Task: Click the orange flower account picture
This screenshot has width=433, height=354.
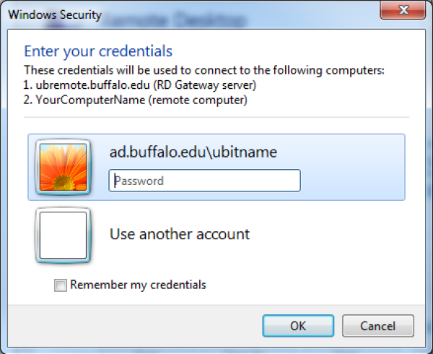Action: pyautogui.click(x=64, y=167)
